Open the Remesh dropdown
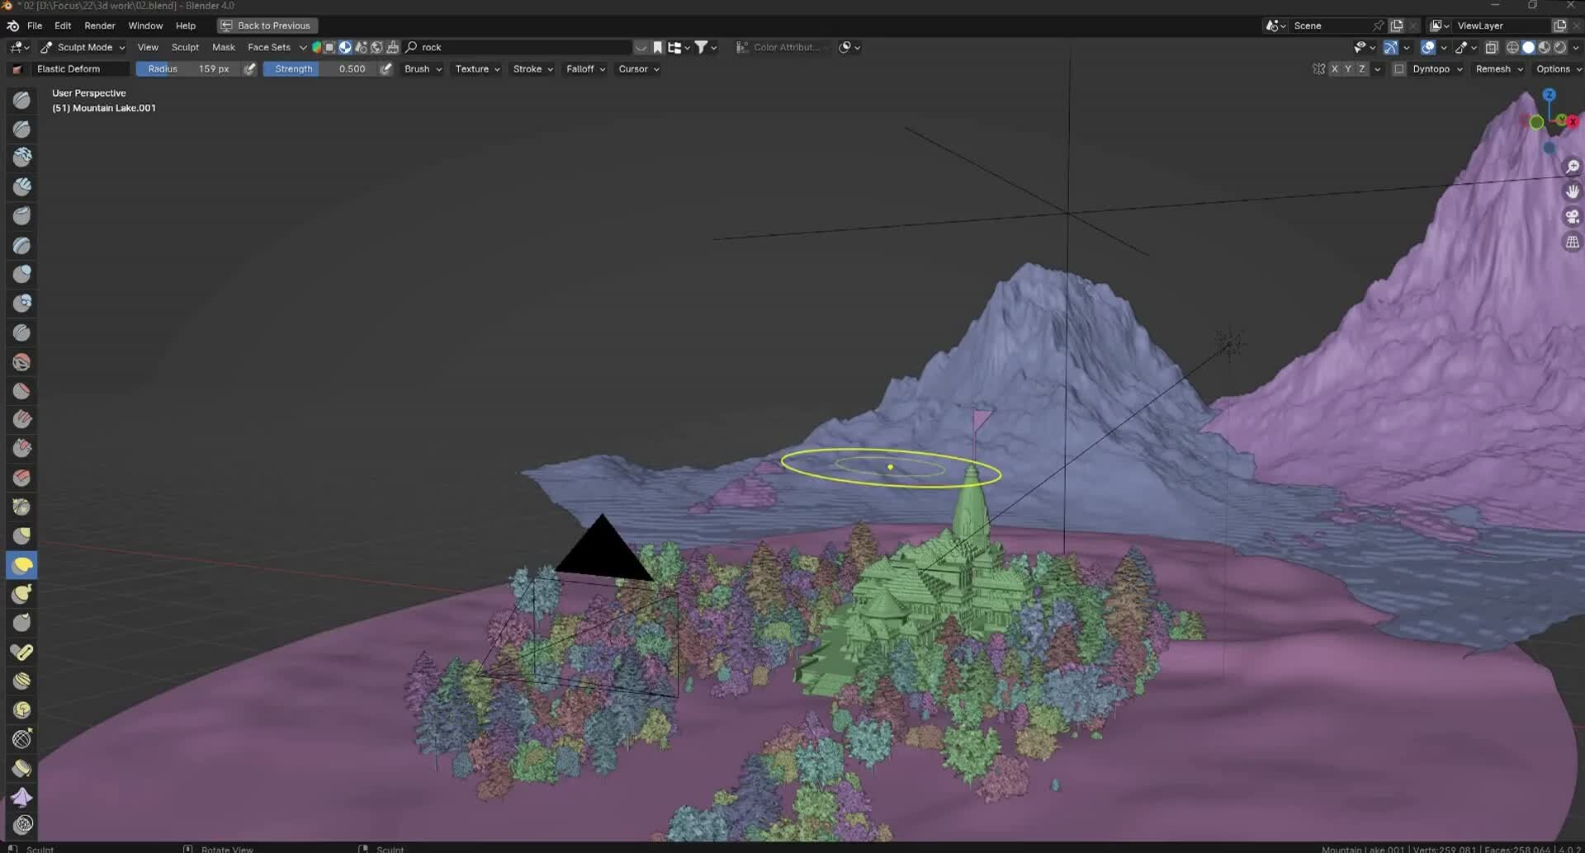The width and height of the screenshot is (1585, 853). (1499, 69)
